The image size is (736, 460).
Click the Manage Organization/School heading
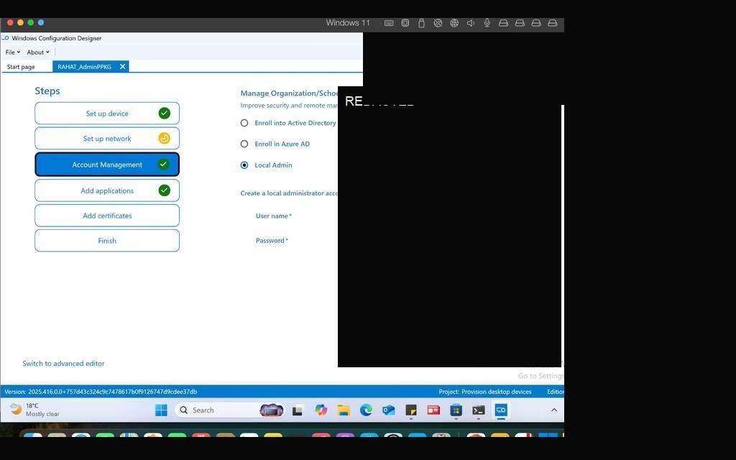[289, 93]
